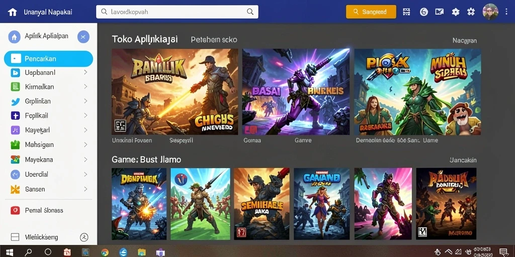Toggle the round icon beside Vlienickserng
The image size is (515, 257).
tap(84, 237)
